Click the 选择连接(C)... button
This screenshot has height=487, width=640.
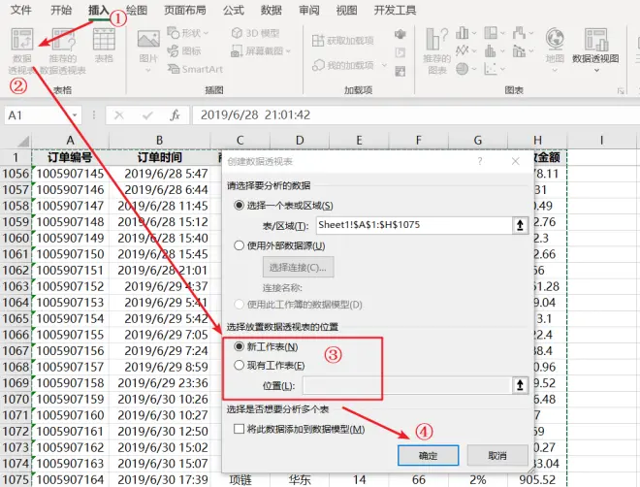tap(298, 268)
